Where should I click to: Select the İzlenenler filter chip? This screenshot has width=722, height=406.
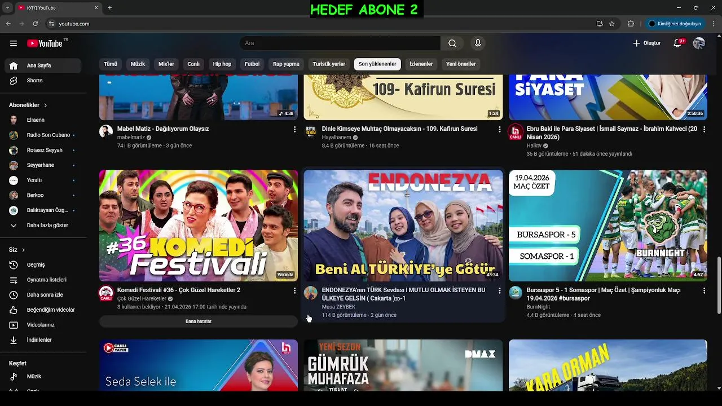click(x=421, y=64)
